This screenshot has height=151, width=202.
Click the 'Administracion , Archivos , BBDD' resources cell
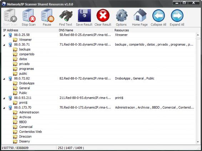click(x=155, y=108)
